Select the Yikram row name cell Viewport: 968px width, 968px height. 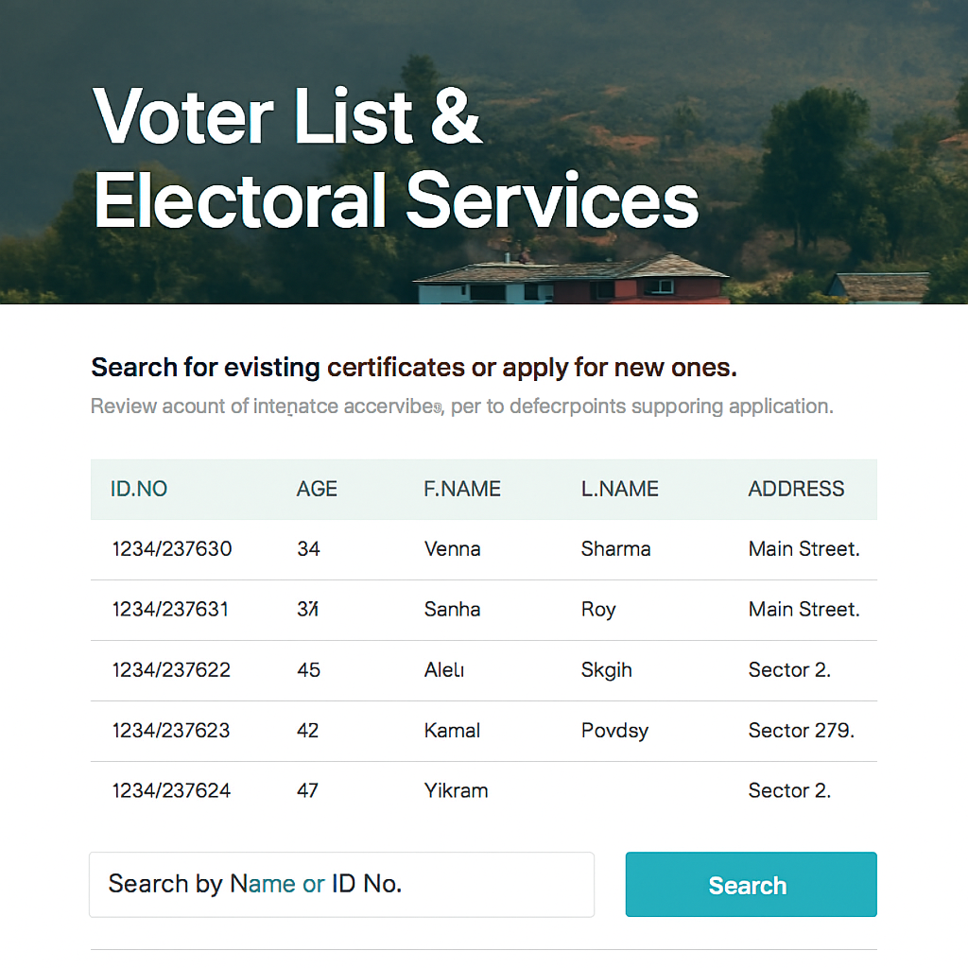coord(456,791)
